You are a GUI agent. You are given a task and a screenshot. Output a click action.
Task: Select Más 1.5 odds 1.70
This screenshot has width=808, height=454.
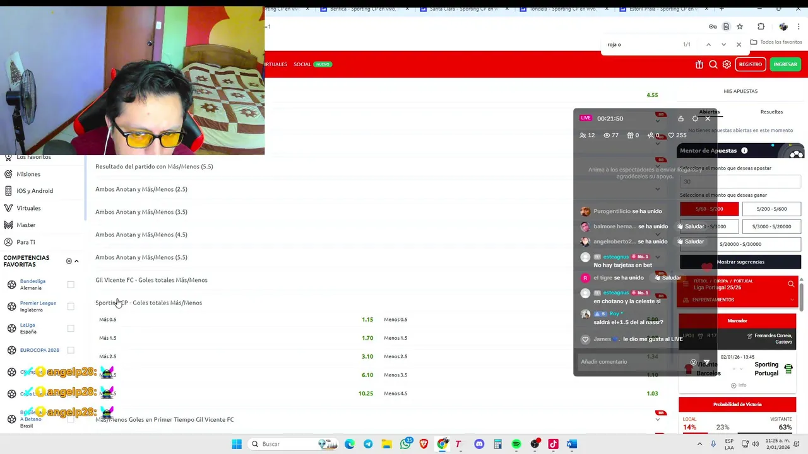pos(236,338)
